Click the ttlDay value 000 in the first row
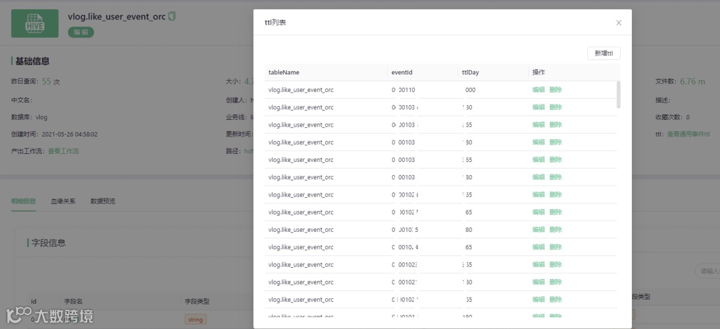Screen dimensions: 720x329 point(470,90)
